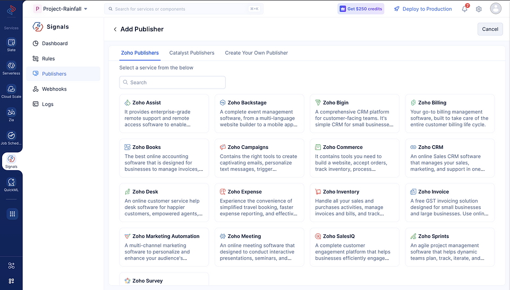510x290 pixels.
Task: Click the Zoho Expense card icon
Action: (x=223, y=191)
